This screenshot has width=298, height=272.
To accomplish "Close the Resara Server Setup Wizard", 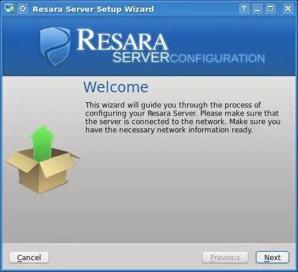I will [288, 9].
